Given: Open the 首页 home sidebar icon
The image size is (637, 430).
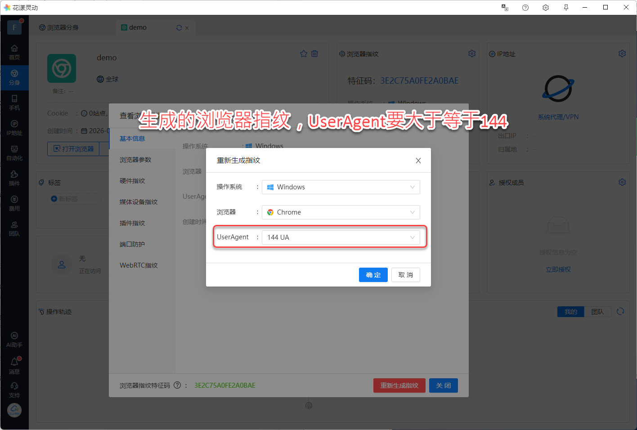Looking at the screenshot, I should pos(14,52).
